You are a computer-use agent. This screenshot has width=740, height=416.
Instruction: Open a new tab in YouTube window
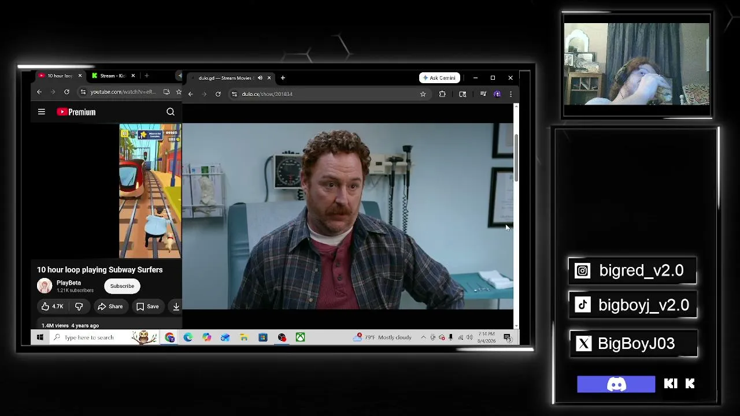click(147, 76)
